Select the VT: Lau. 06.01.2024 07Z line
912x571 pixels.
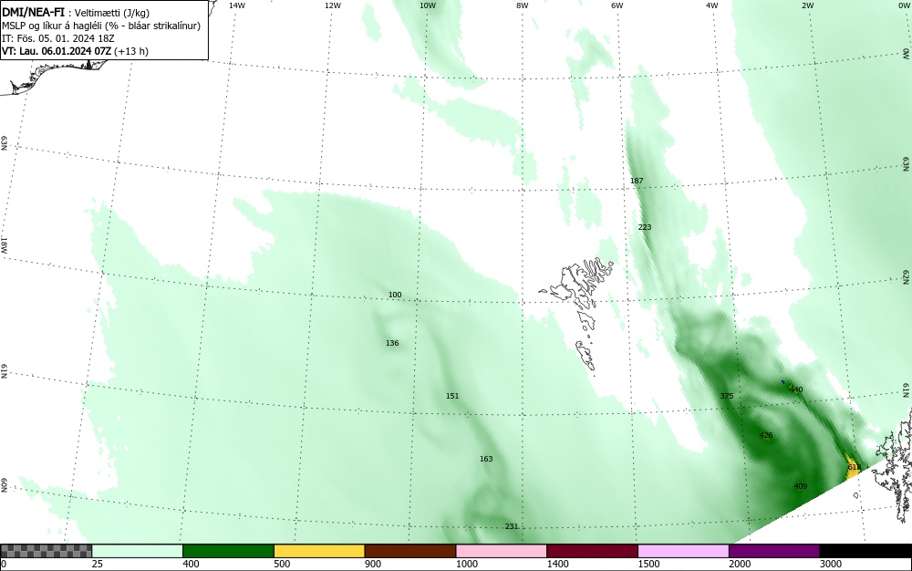click(x=75, y=51)
